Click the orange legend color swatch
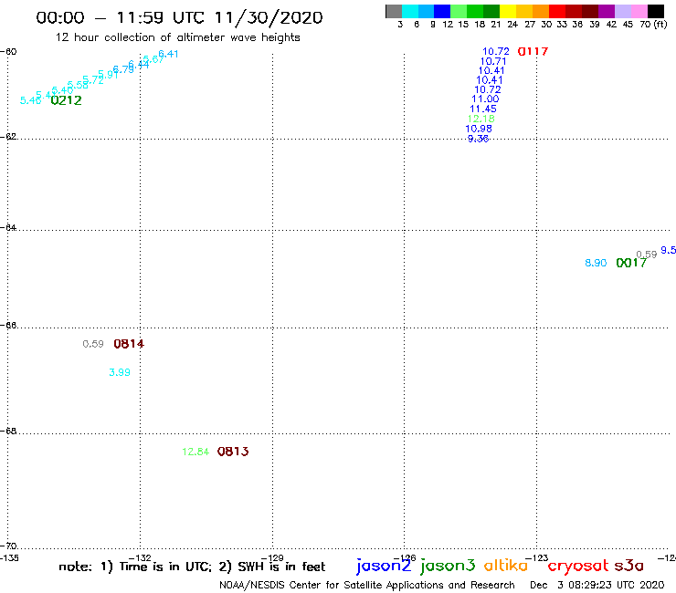676x593 pixels. tap(541, 11)
